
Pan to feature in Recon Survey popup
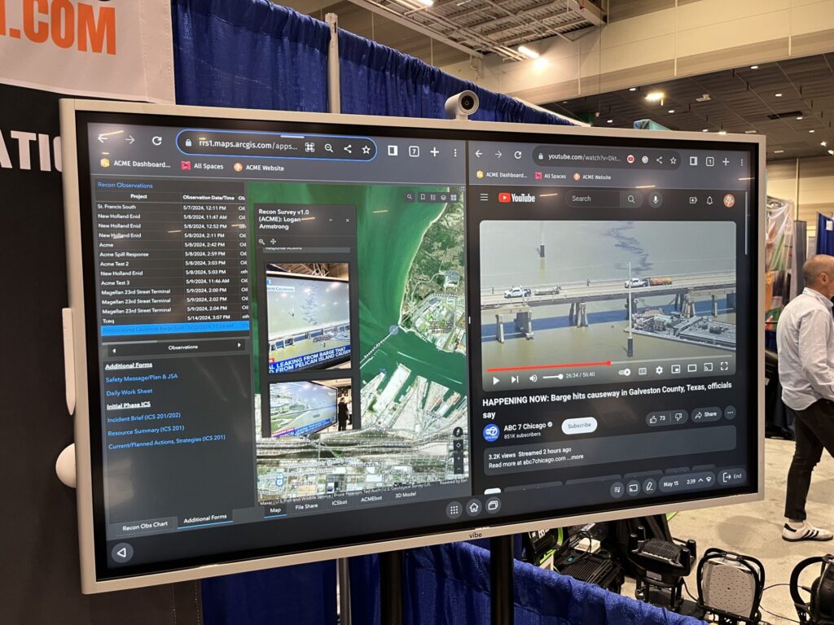(274, 241)
